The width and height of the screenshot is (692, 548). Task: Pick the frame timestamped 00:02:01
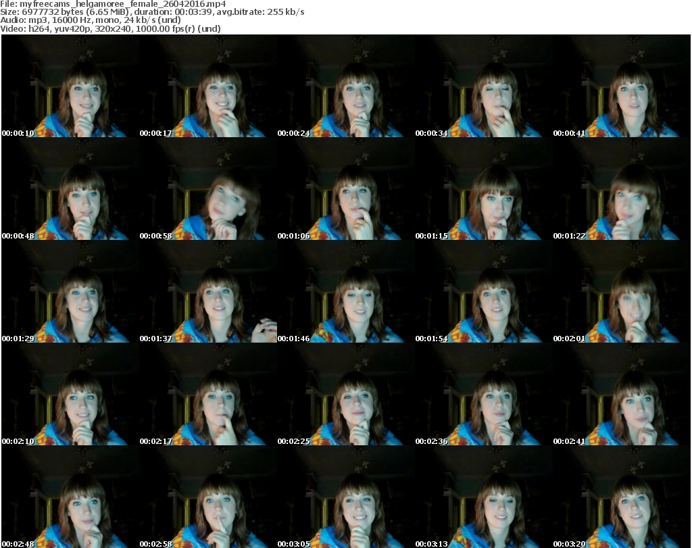pyautogui.click(x=622, y=292)
